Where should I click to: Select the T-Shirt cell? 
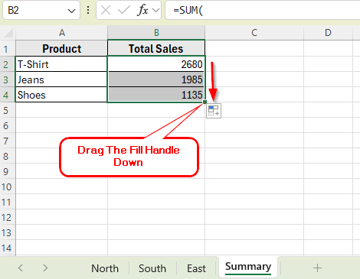(x=61, y=64)
